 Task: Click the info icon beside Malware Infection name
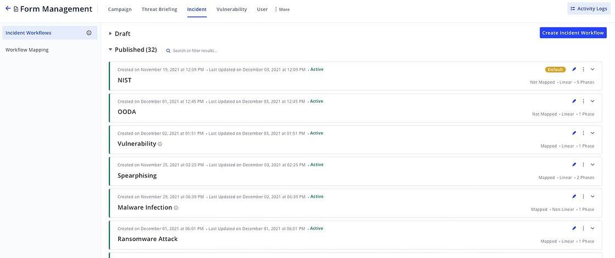point(176,208)
